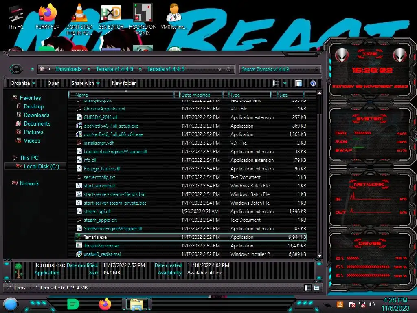
Task: Refresh the folder with the address bar icon
Action: point(228,69)
